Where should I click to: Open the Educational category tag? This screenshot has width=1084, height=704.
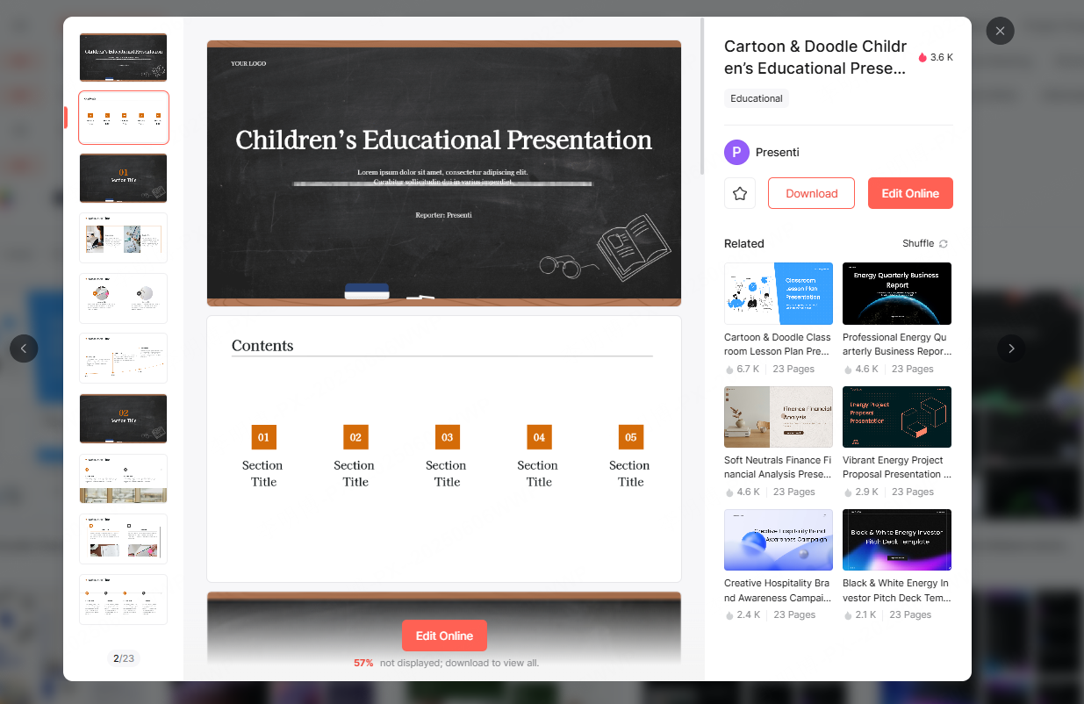click(756, 97)
